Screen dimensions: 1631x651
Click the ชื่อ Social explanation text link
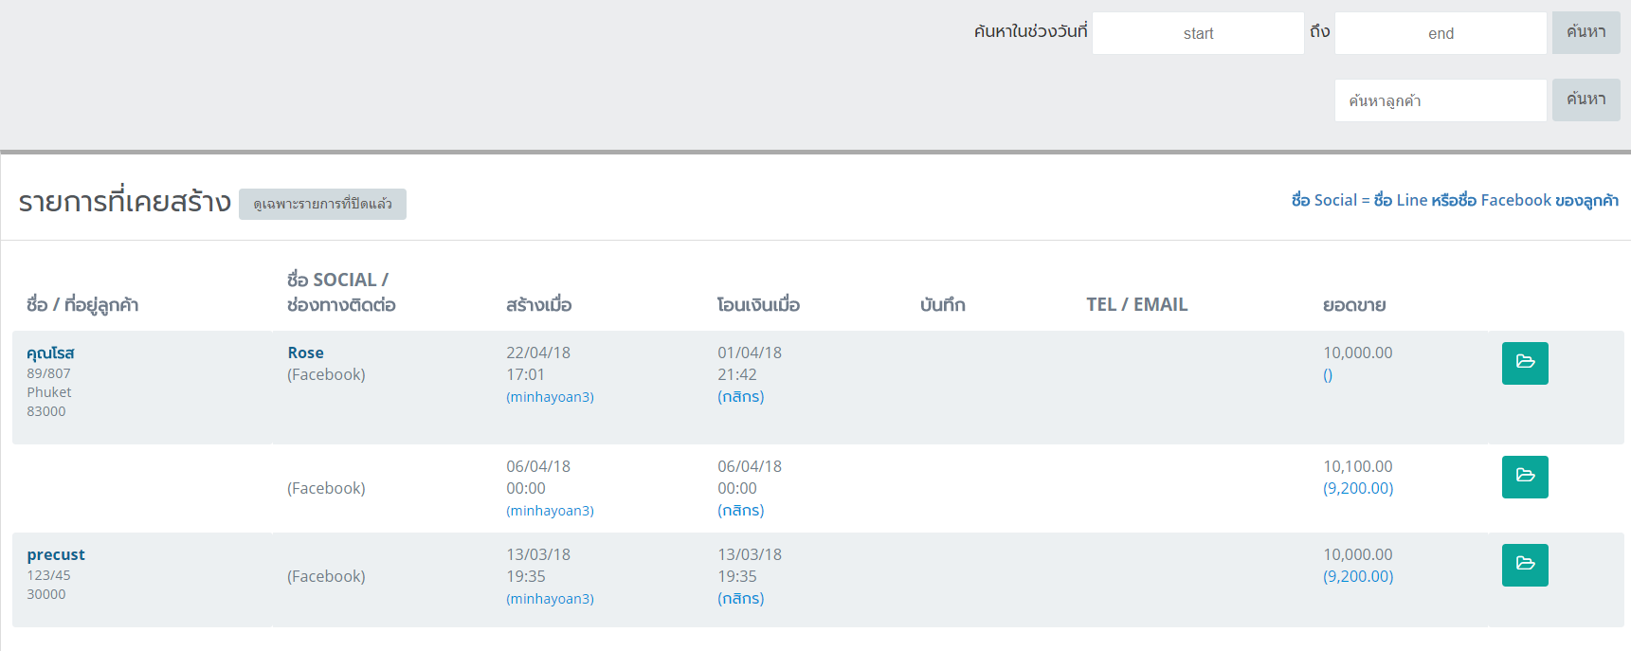1454,200
